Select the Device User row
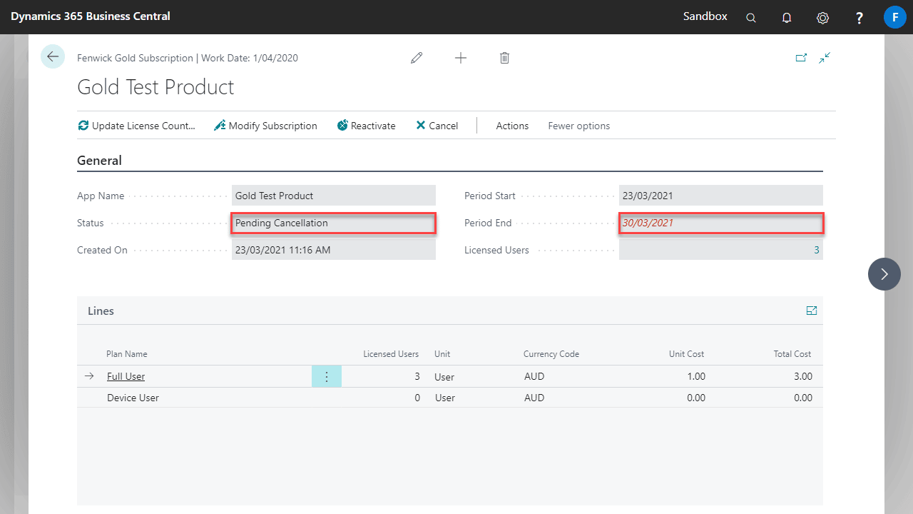The width and height of the screenshot is (913, 514). click(x=449, y=398)
